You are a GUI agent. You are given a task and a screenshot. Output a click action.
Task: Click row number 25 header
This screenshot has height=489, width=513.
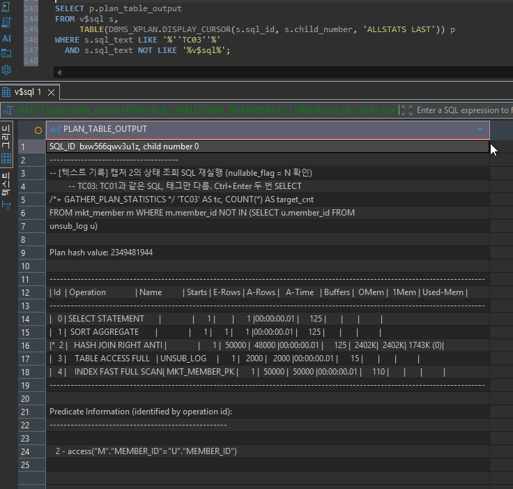pos(32,465)
